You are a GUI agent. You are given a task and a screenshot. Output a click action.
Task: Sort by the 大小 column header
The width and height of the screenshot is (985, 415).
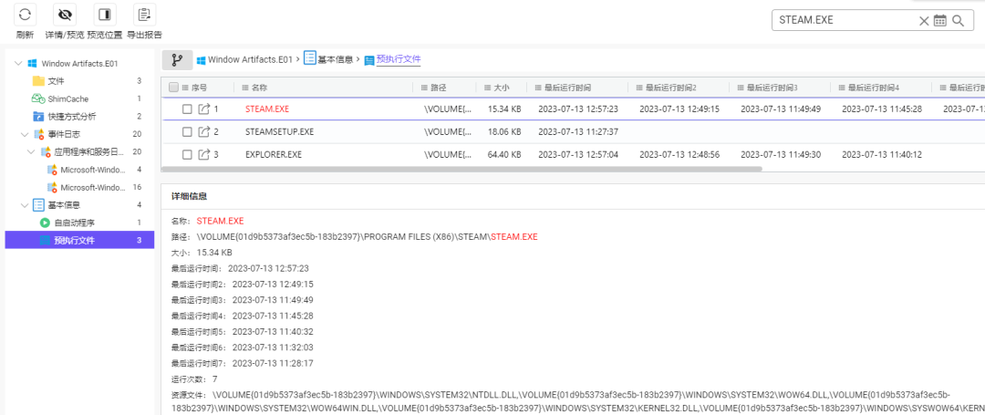pos(502,88)
